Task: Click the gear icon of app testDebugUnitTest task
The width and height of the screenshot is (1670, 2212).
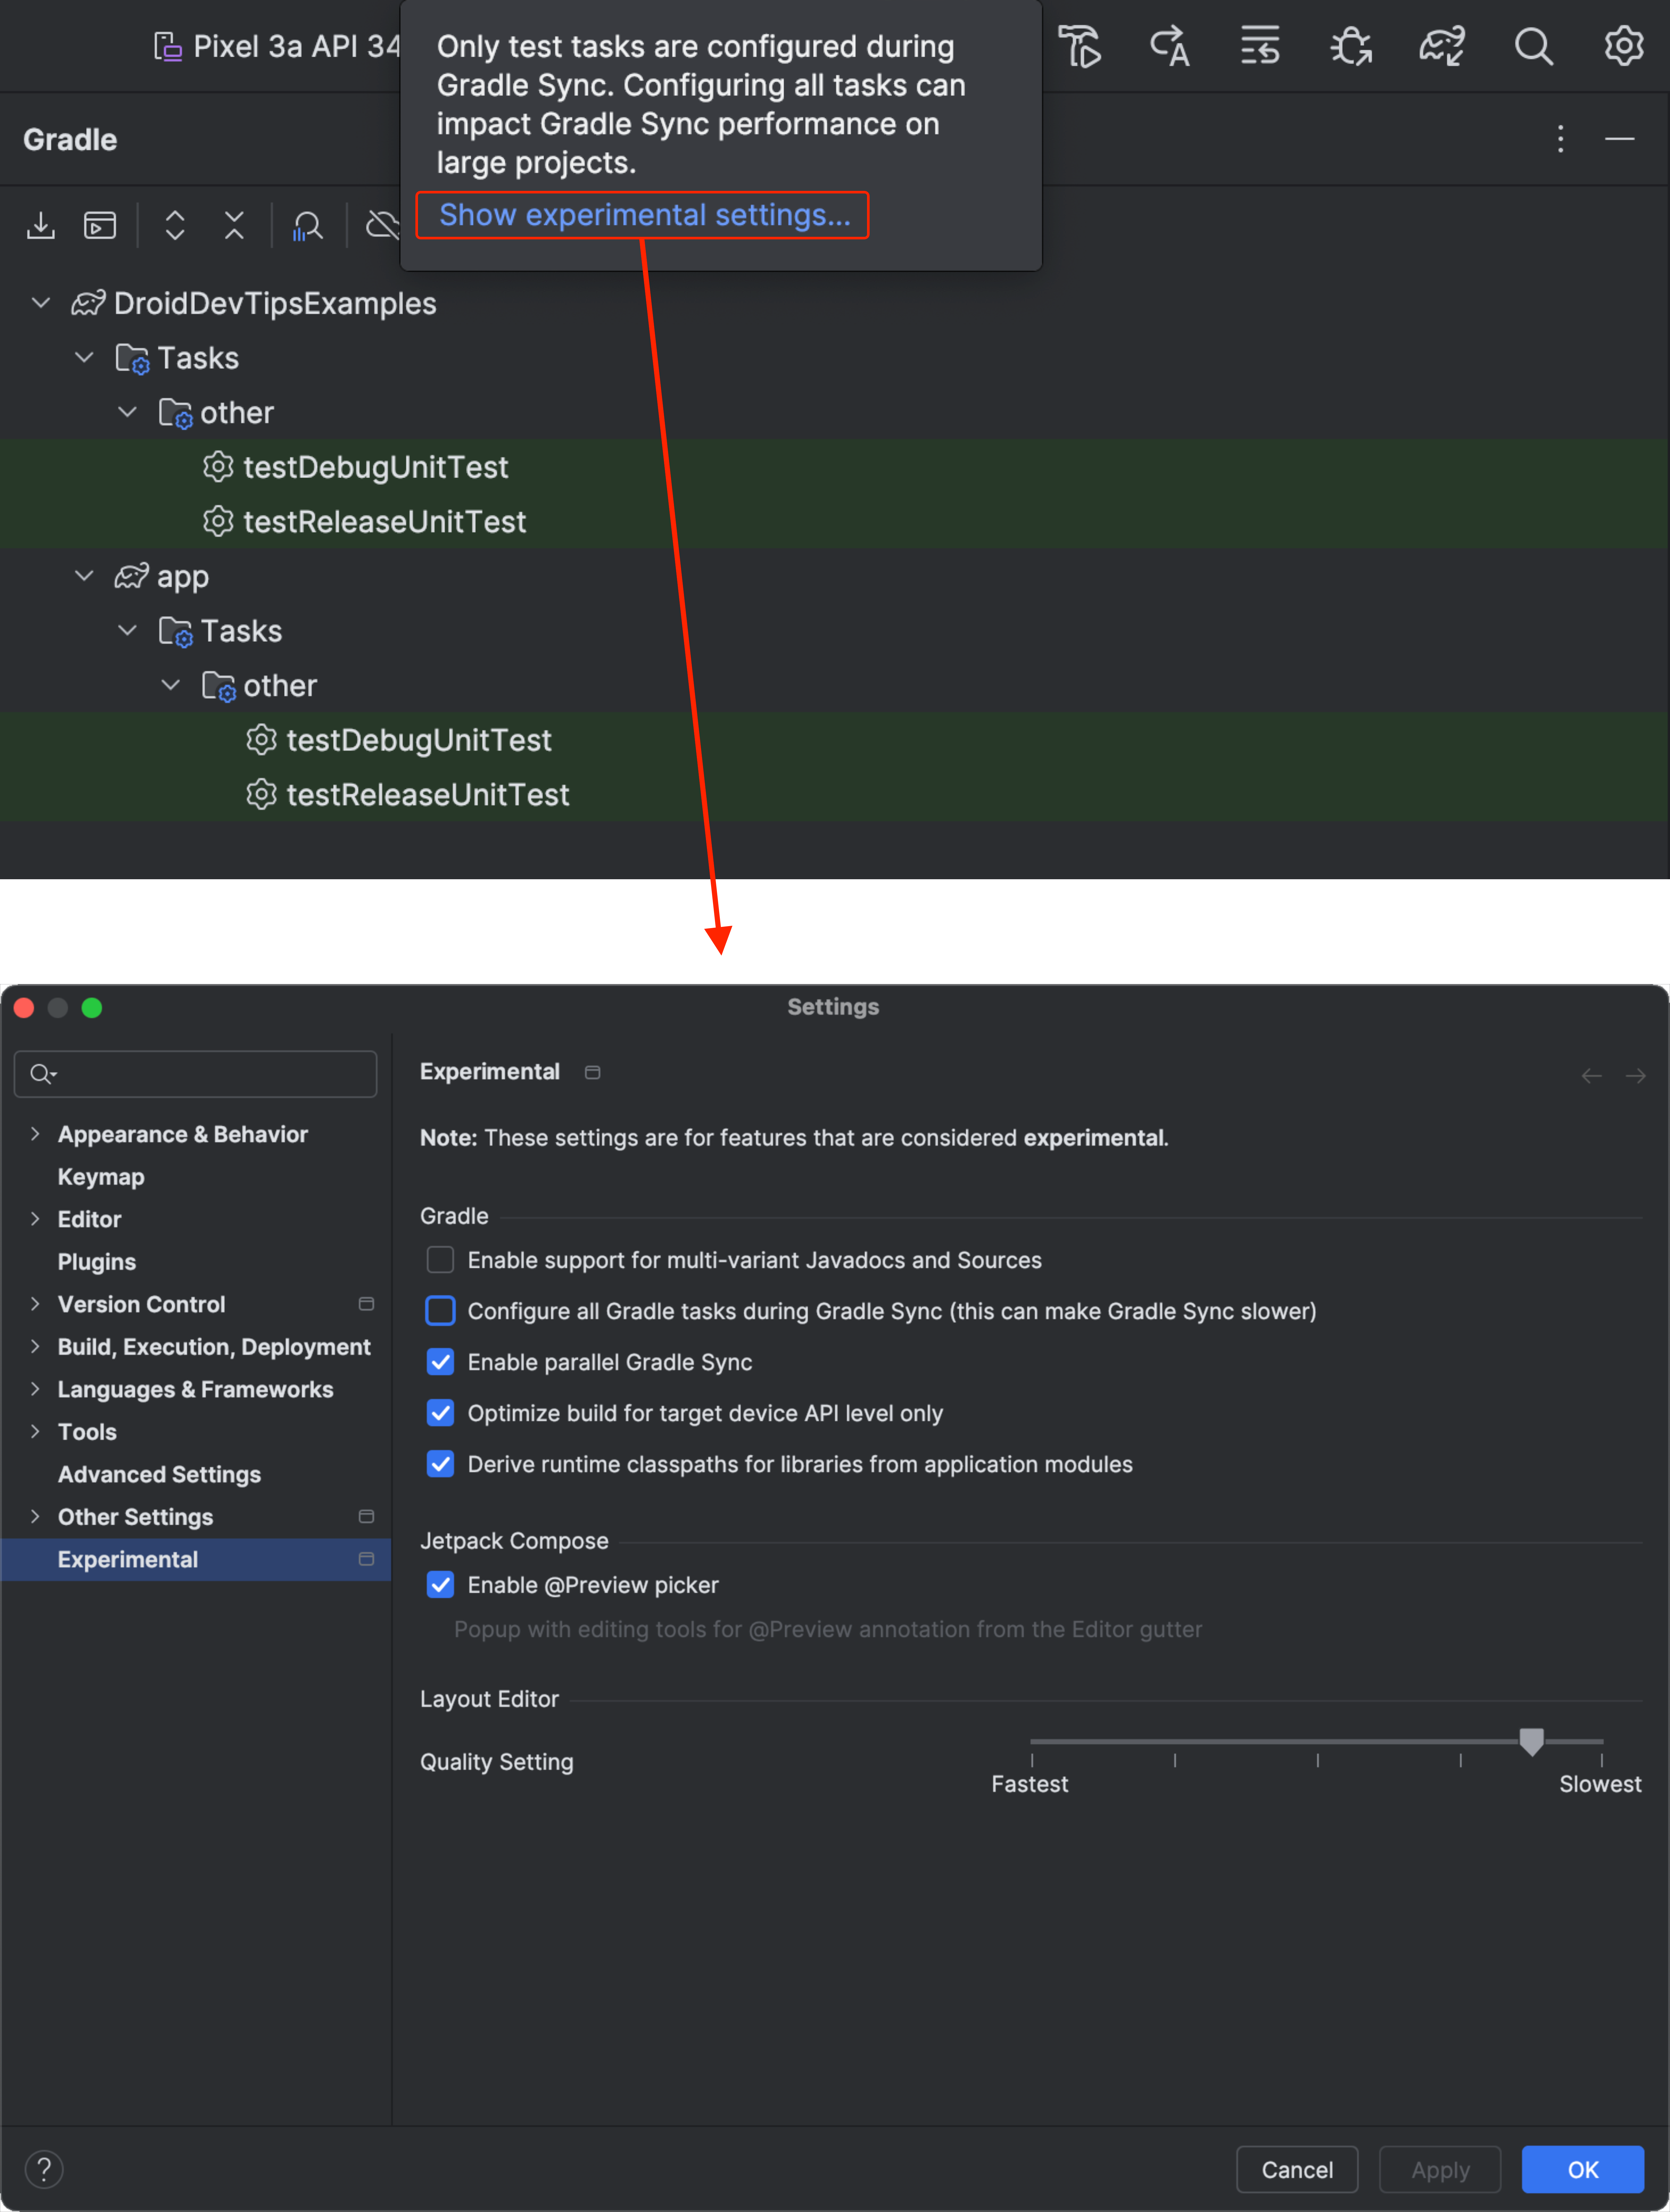Action: click(261, 740)
